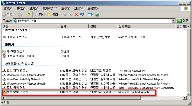The height and width of the screenshot is (106, 192).
Task: Click the Move To toolbar icon
Action: 65,15
